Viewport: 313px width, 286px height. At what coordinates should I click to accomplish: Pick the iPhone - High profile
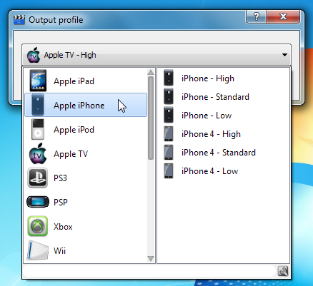click(208, 78)
